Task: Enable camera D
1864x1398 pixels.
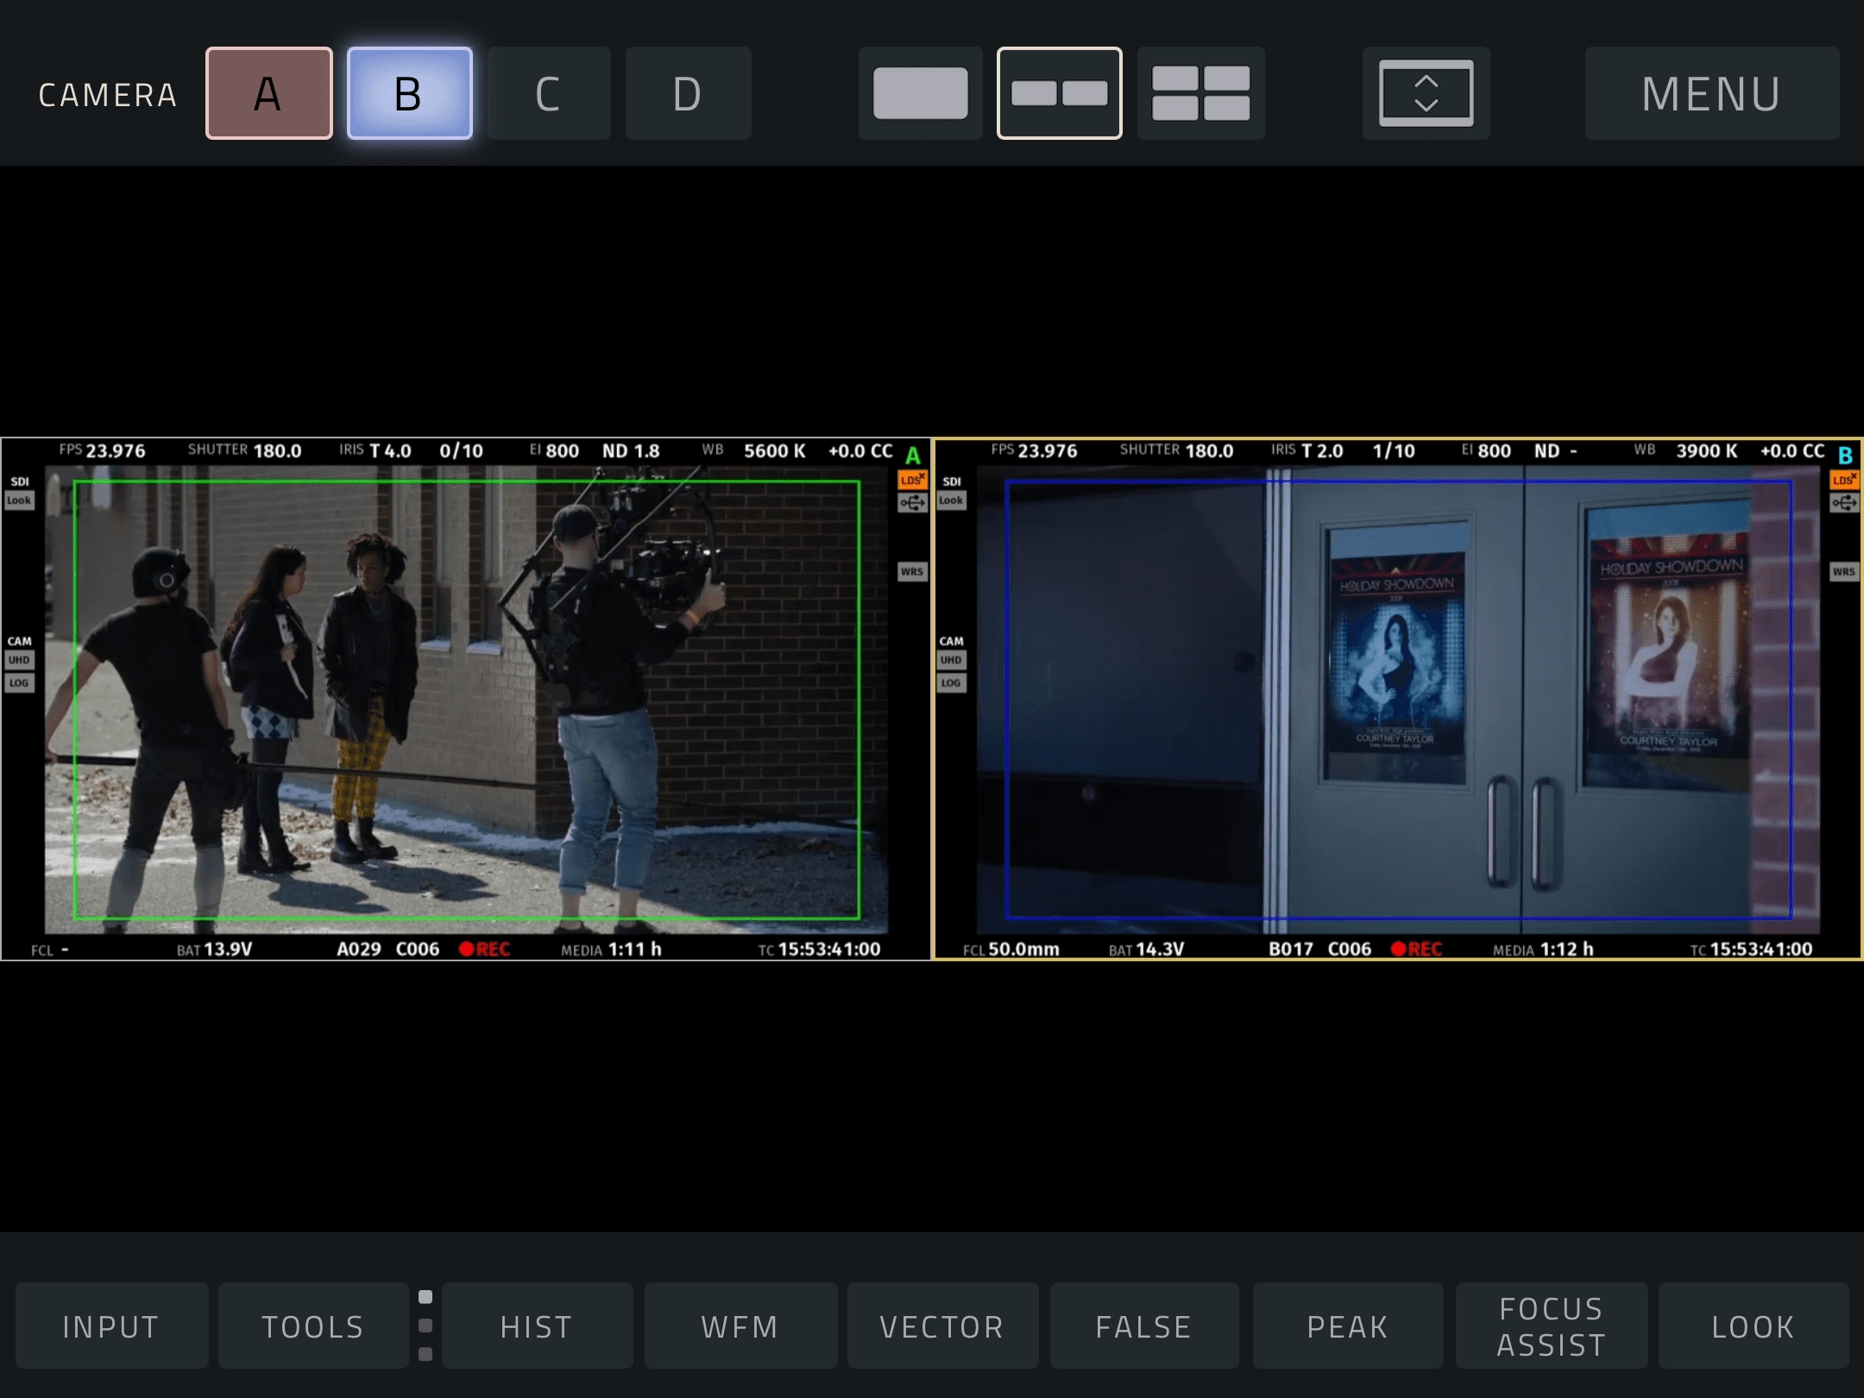Action: (688, 93)
